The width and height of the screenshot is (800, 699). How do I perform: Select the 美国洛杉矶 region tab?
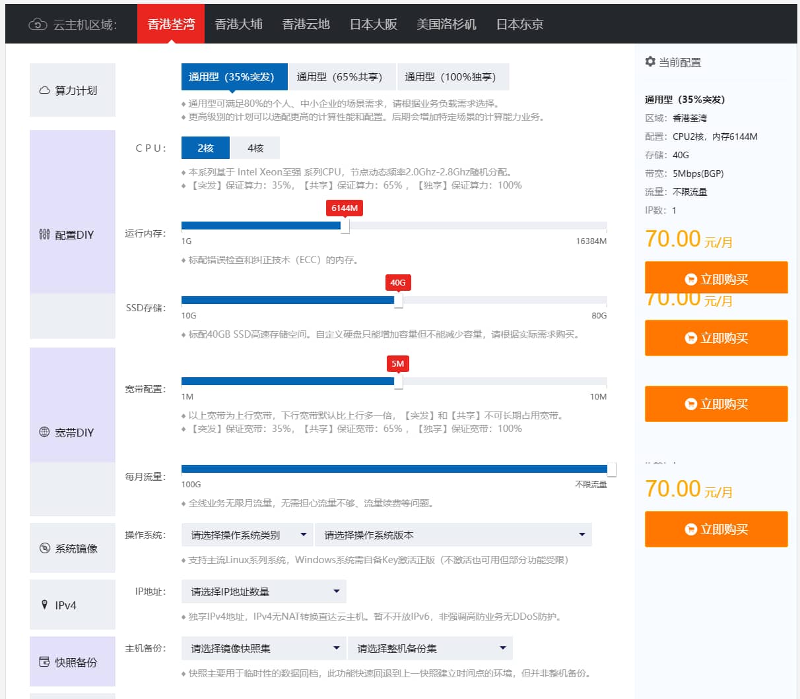click(x=446, y=24)
